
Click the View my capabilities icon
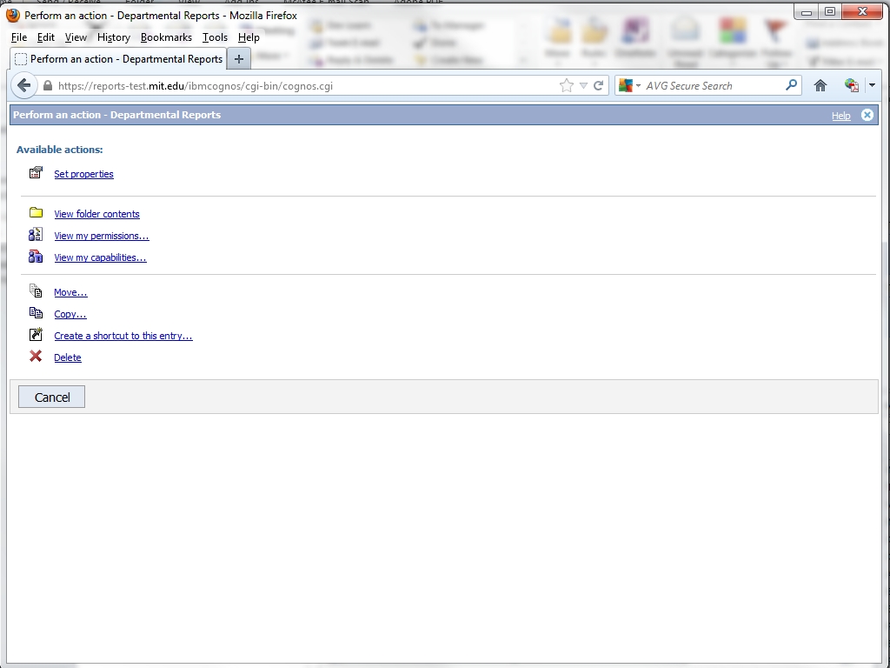point(36,257)
